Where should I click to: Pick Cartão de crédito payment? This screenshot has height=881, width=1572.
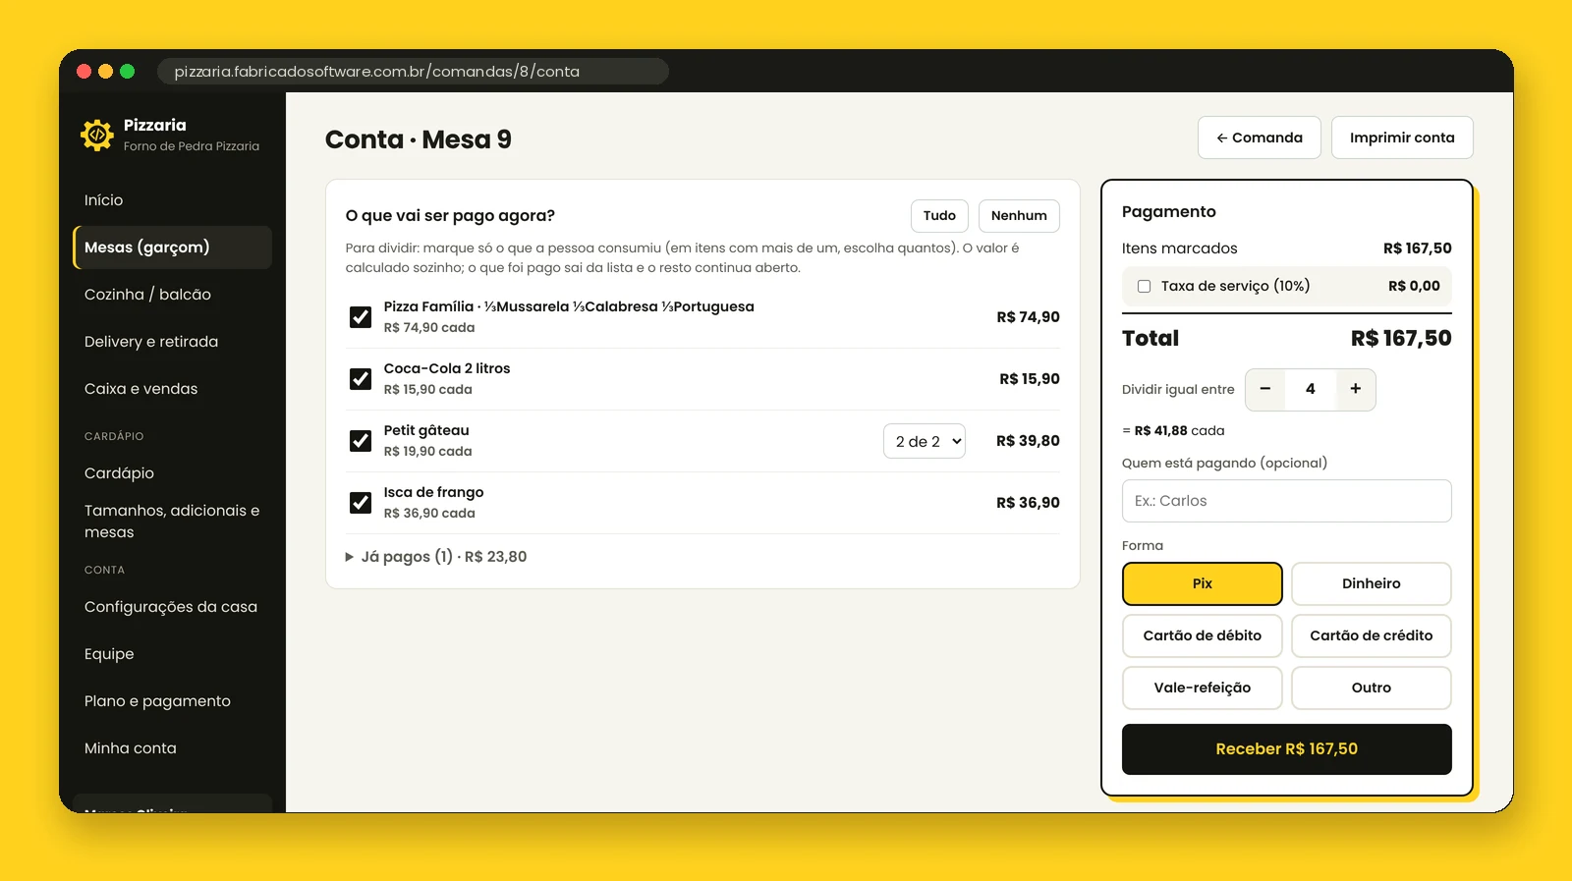coord(1372,635)
